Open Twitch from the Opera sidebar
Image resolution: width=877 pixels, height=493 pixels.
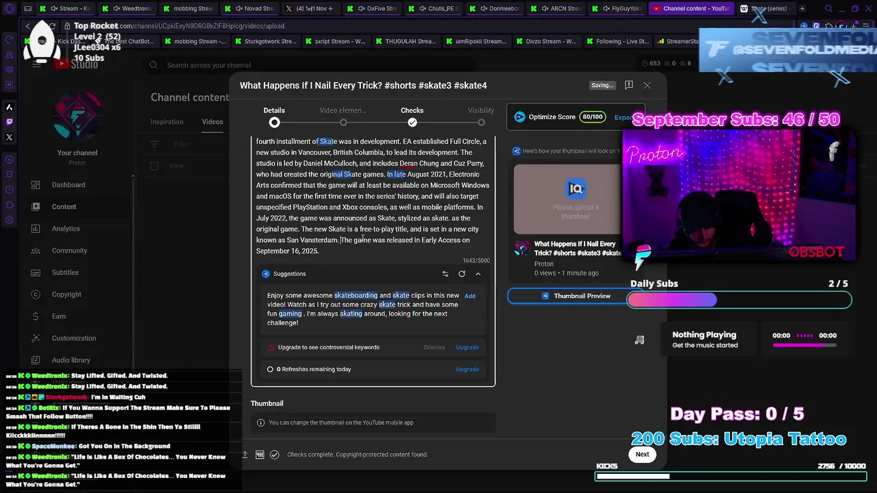(10, 122)
